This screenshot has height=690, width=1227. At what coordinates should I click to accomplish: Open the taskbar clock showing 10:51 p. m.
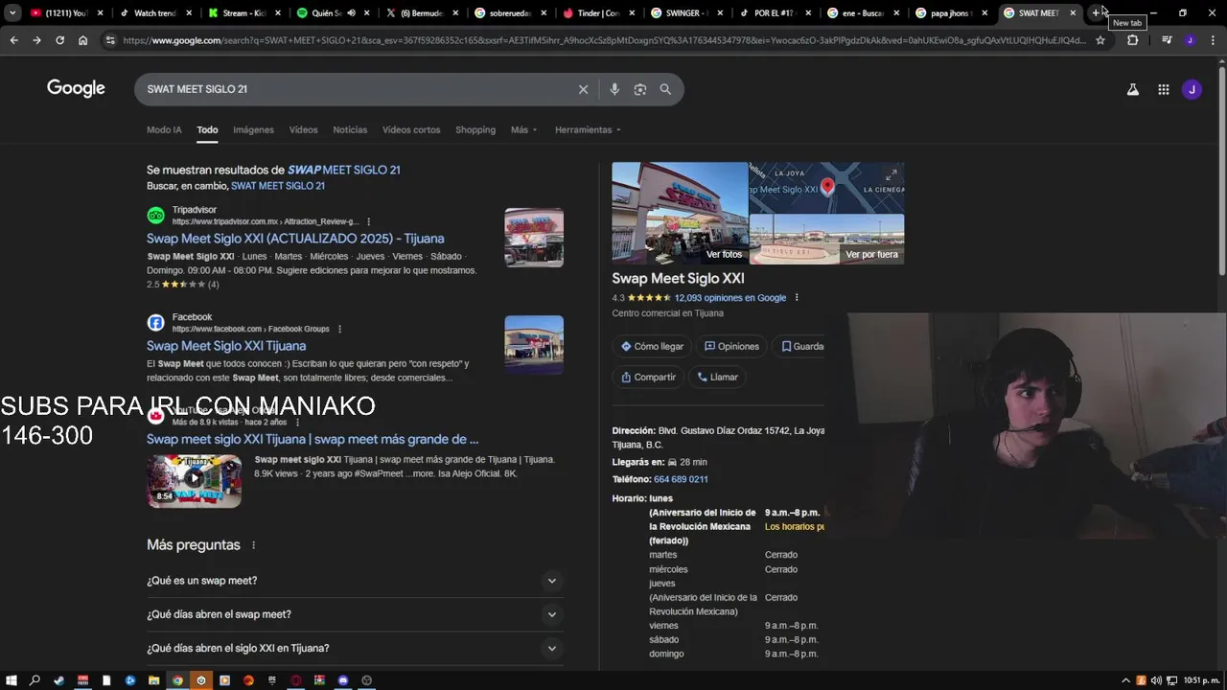tap(1201, 680)
